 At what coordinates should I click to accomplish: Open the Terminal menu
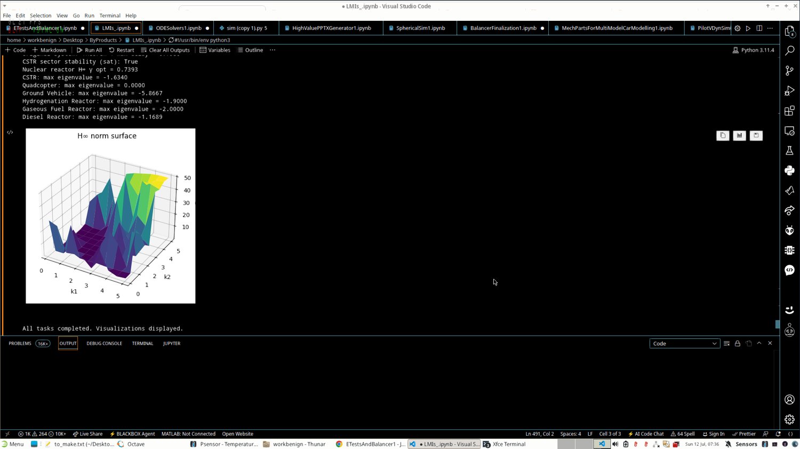tap(110, 15)
